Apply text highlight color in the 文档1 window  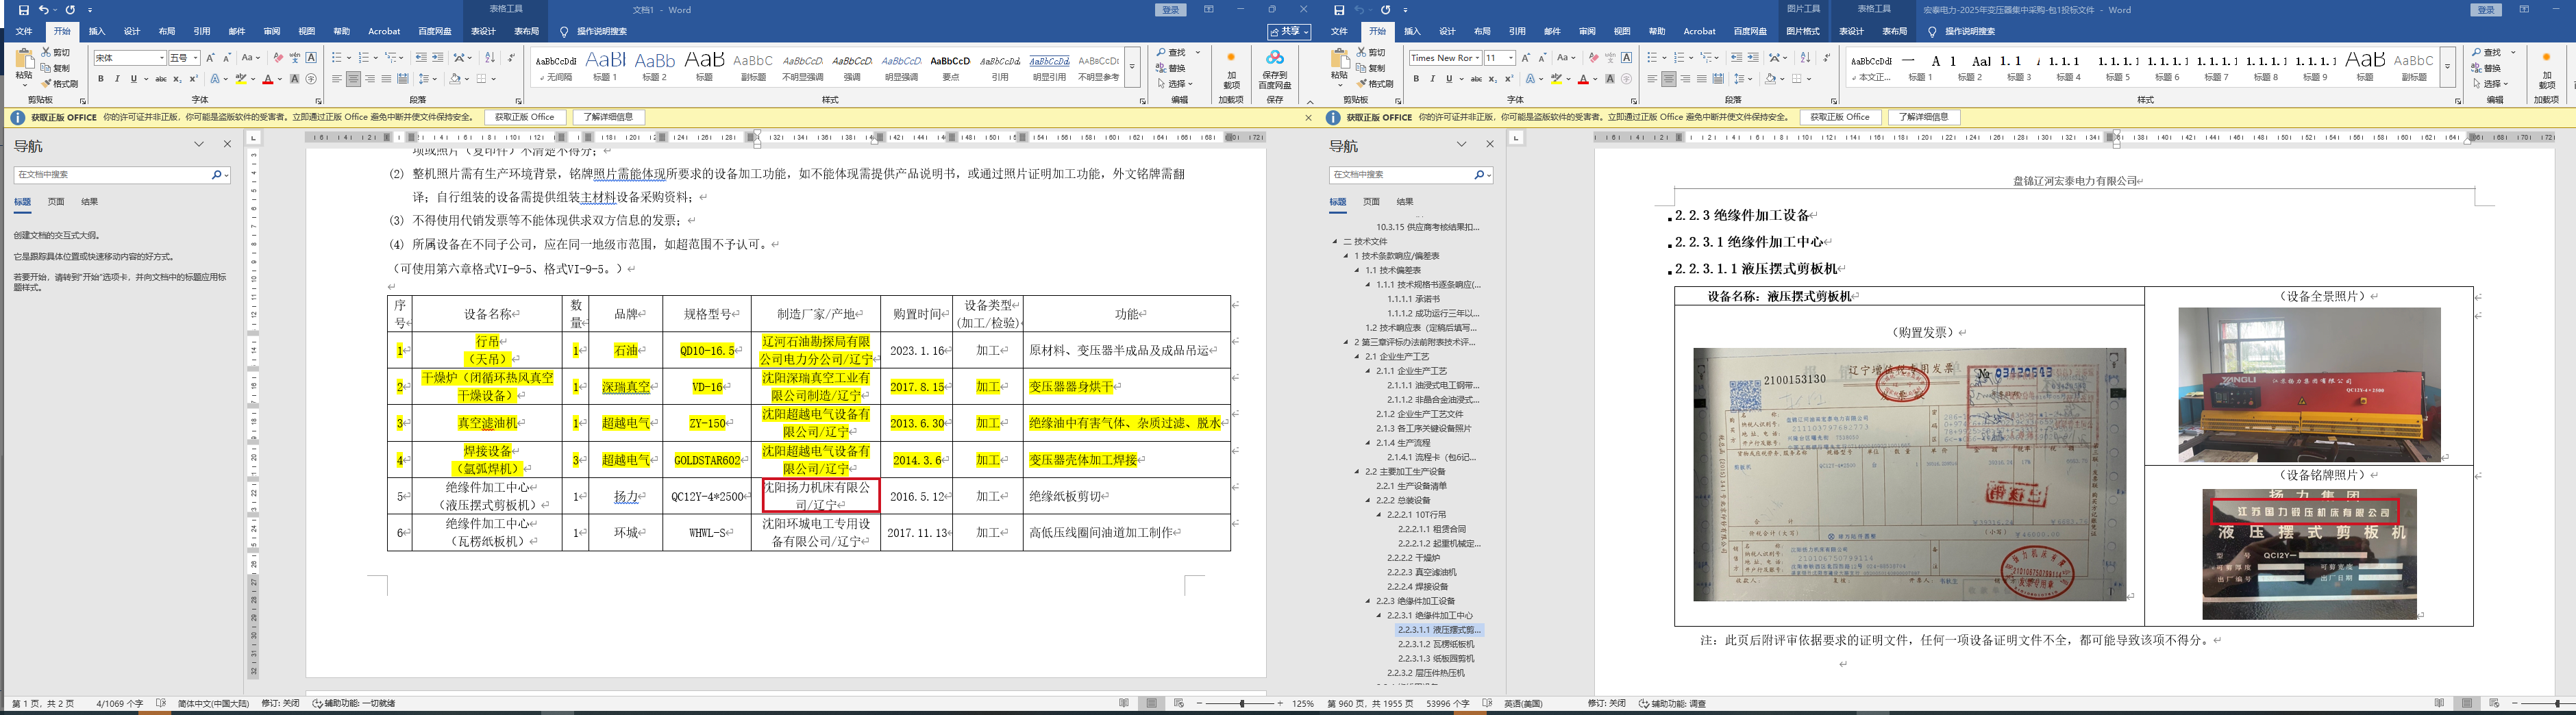[x=241, y=79]
